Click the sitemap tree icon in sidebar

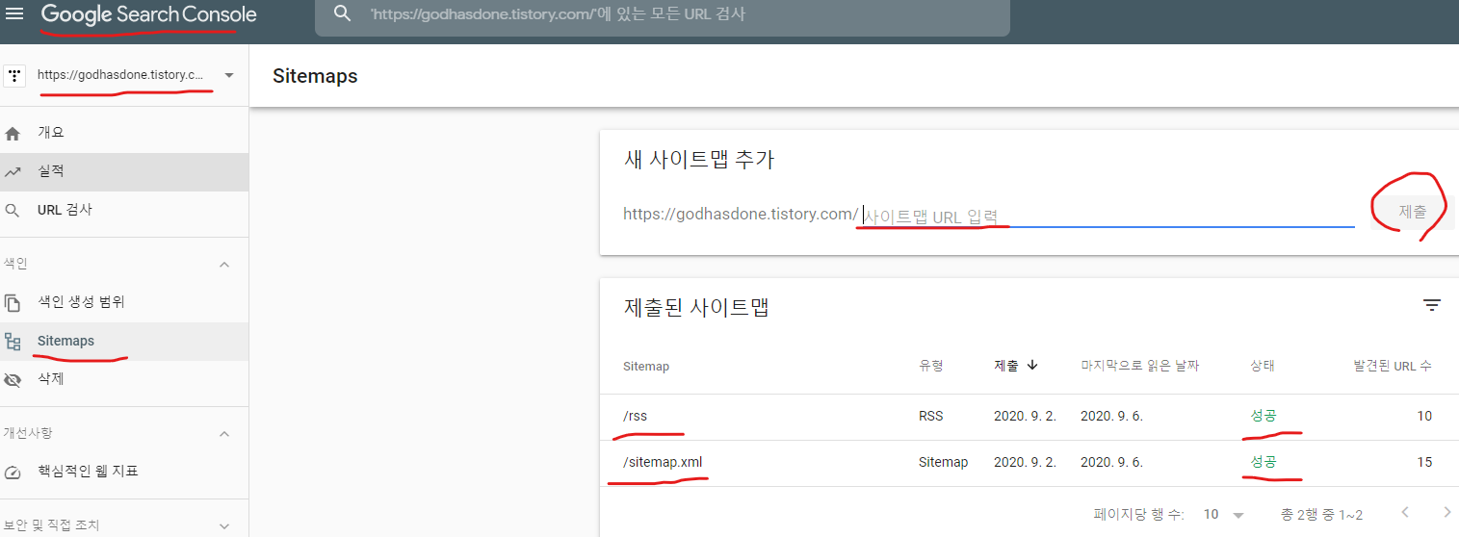pyautogui.click(x=13, y=342)
